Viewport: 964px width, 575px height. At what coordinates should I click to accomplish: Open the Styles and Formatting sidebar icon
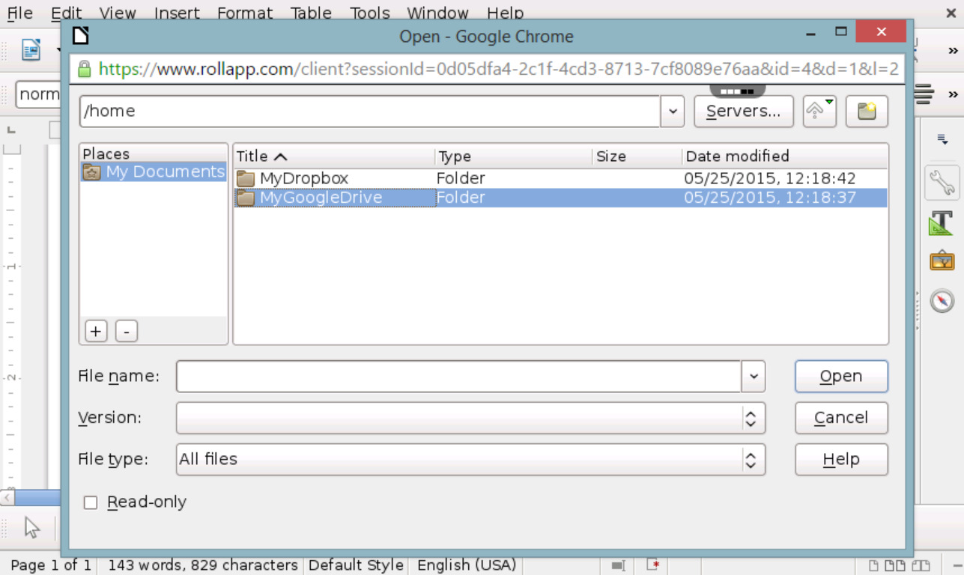(x=942, y=222)
